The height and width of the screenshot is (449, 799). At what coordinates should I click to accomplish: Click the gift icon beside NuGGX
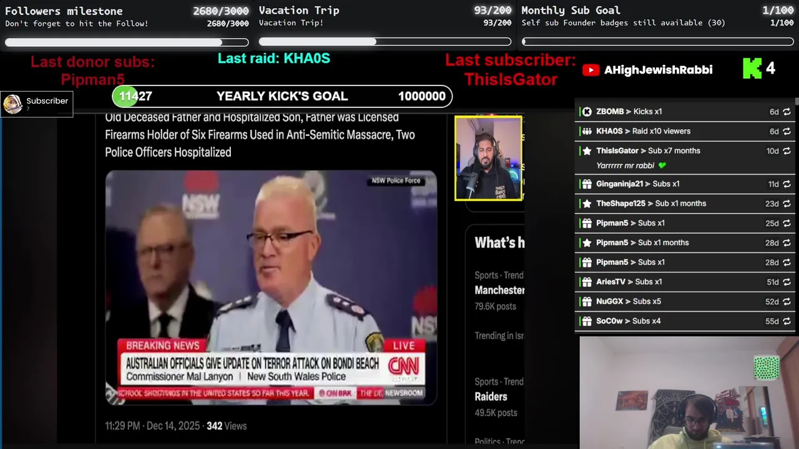pos(587,302)
